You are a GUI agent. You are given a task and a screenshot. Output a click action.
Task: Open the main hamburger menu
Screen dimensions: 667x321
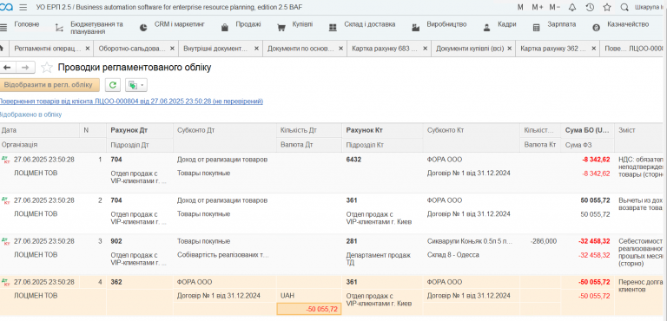(23, 7)
